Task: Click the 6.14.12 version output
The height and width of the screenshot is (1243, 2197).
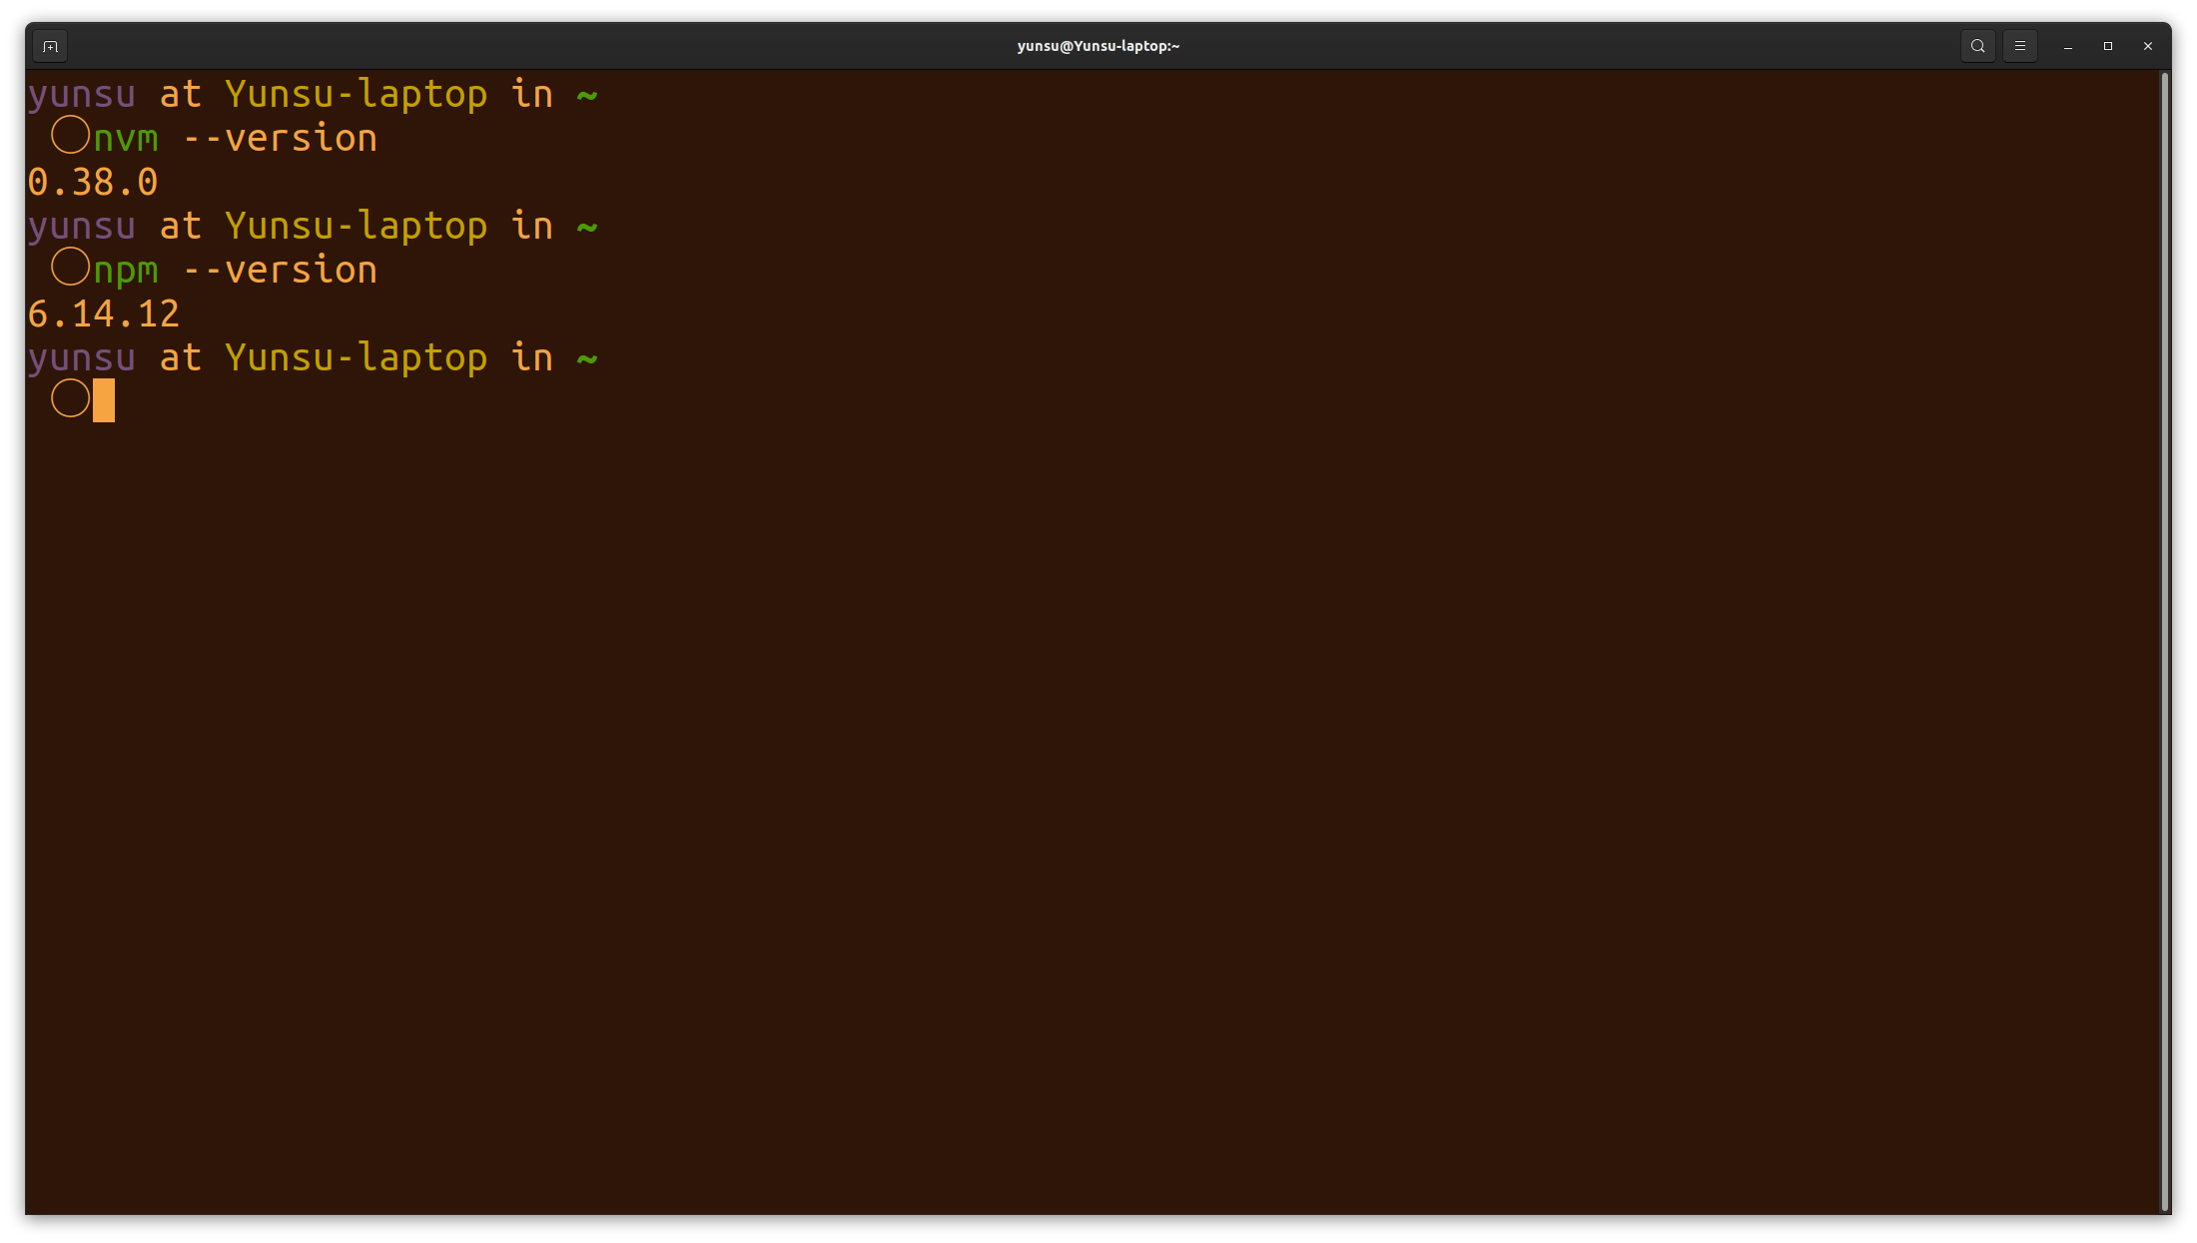Action: [103, 313]
